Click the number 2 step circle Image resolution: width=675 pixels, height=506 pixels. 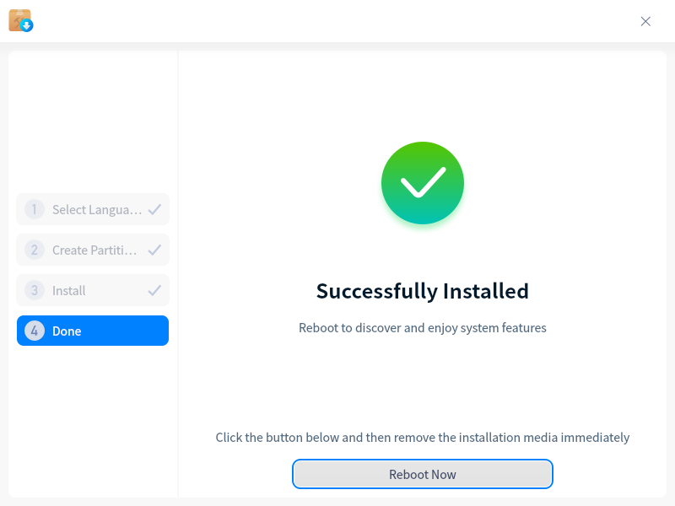point(35,250)
